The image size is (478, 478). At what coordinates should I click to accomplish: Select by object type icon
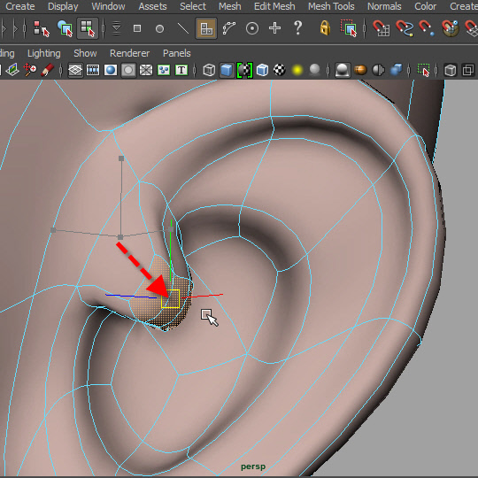point(65,28)
